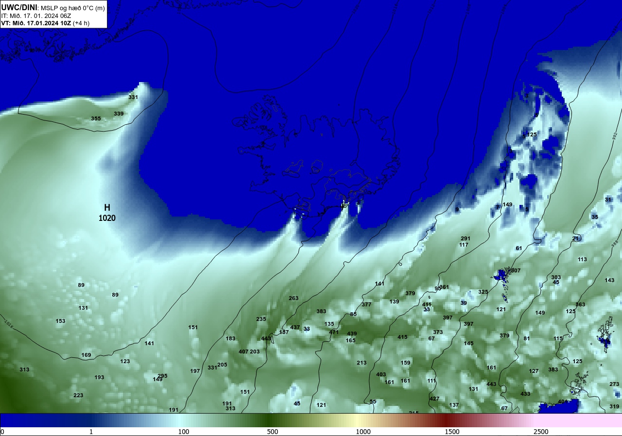The image size is (622, 436).
Task: Click the 471 height value
Action: coord(334,332)
